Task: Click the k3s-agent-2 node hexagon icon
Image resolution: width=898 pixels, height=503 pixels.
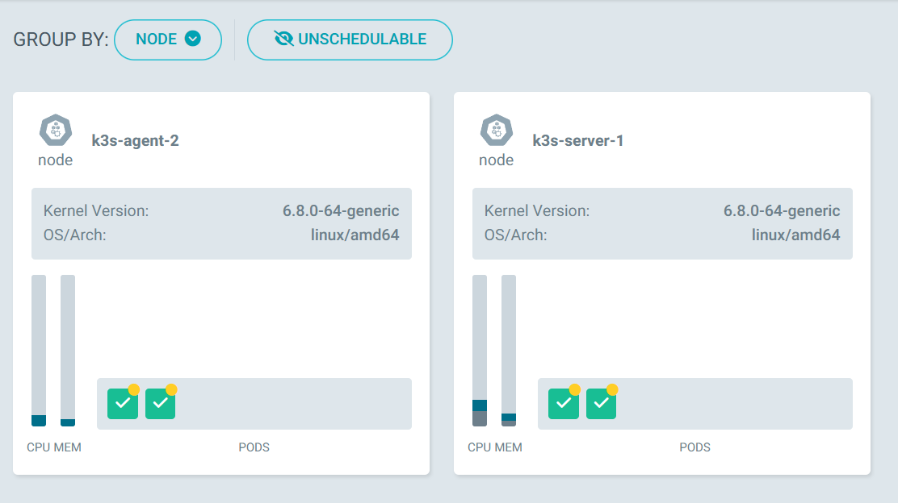Action: click(56, 131)
